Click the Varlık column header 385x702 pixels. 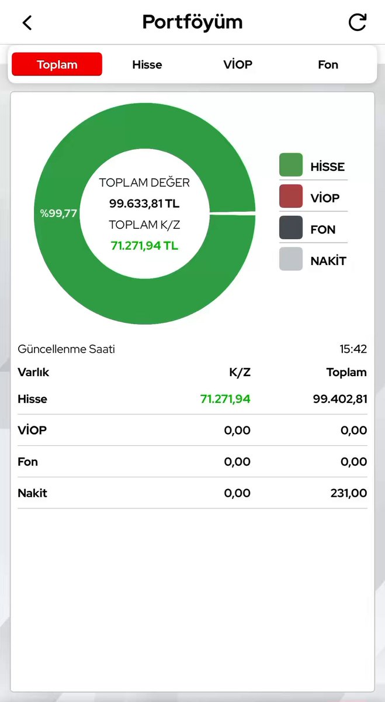click(x=33, y=372)
